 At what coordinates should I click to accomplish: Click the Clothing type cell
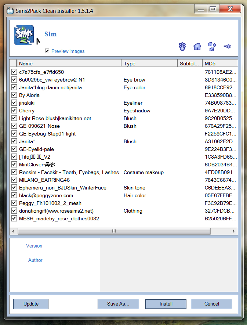coord(133,211)
